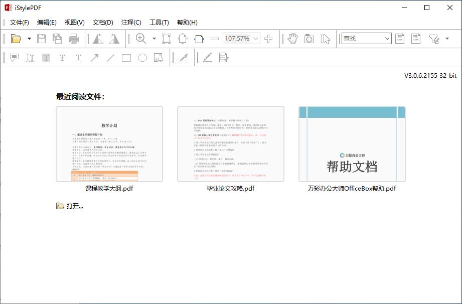The image size is (462, 304).
Task: Open 毕业论文攻略.pdf from recent files
Action: tap(230, 143)
